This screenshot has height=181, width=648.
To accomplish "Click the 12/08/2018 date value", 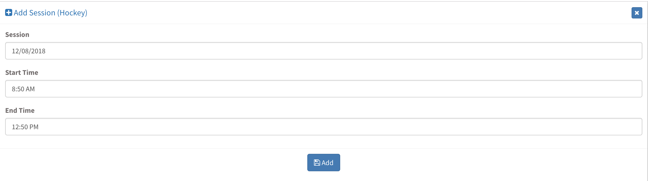I will [x=29, y=51].
